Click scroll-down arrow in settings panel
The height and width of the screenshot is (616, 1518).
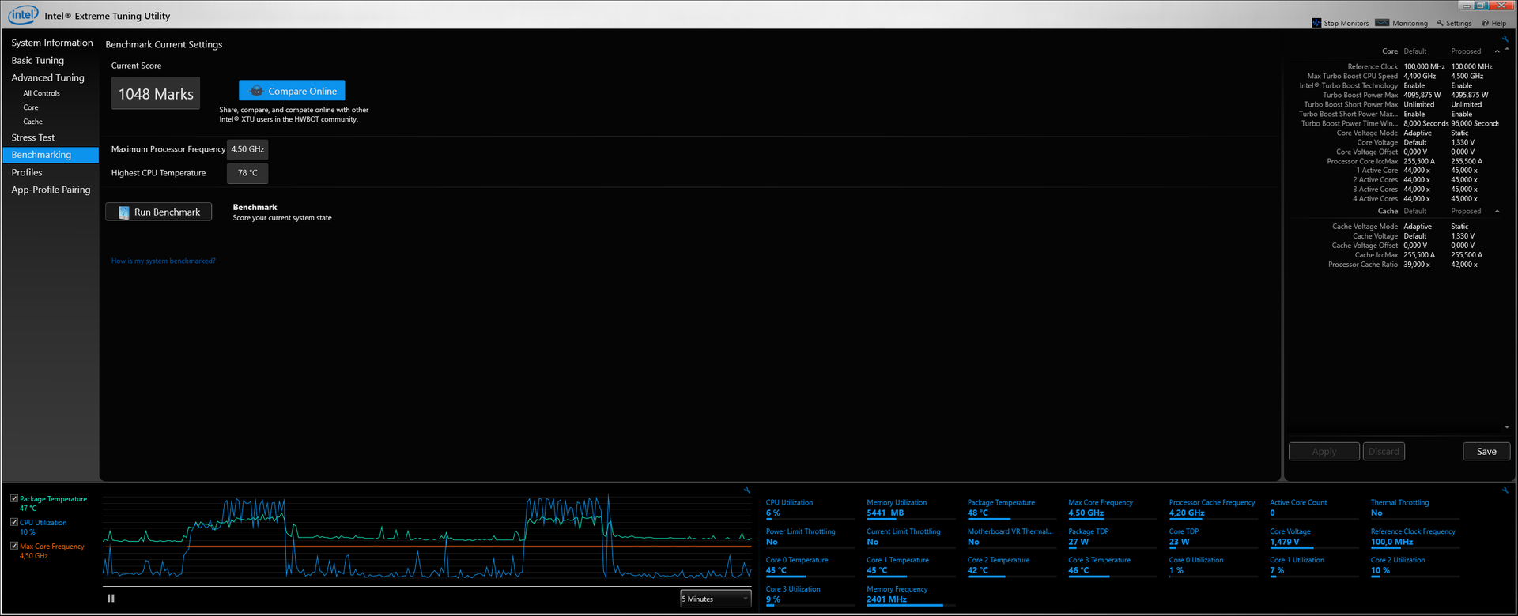click(x=1507, y=427)
